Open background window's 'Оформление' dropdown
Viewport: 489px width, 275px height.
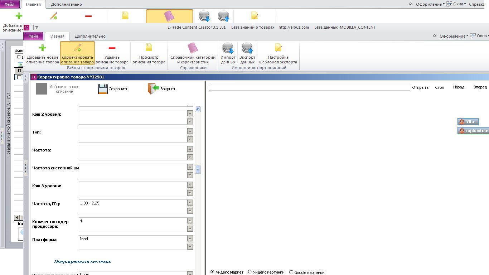click(430, 4)
